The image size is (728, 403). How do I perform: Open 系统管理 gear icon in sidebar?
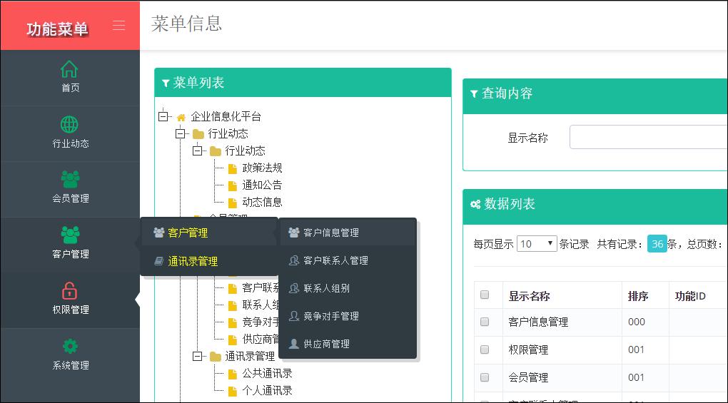click(70, 346)
